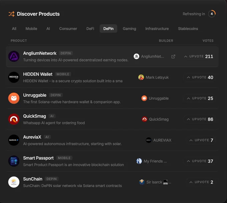Click the VOTES column header

(x=208, y=41)
